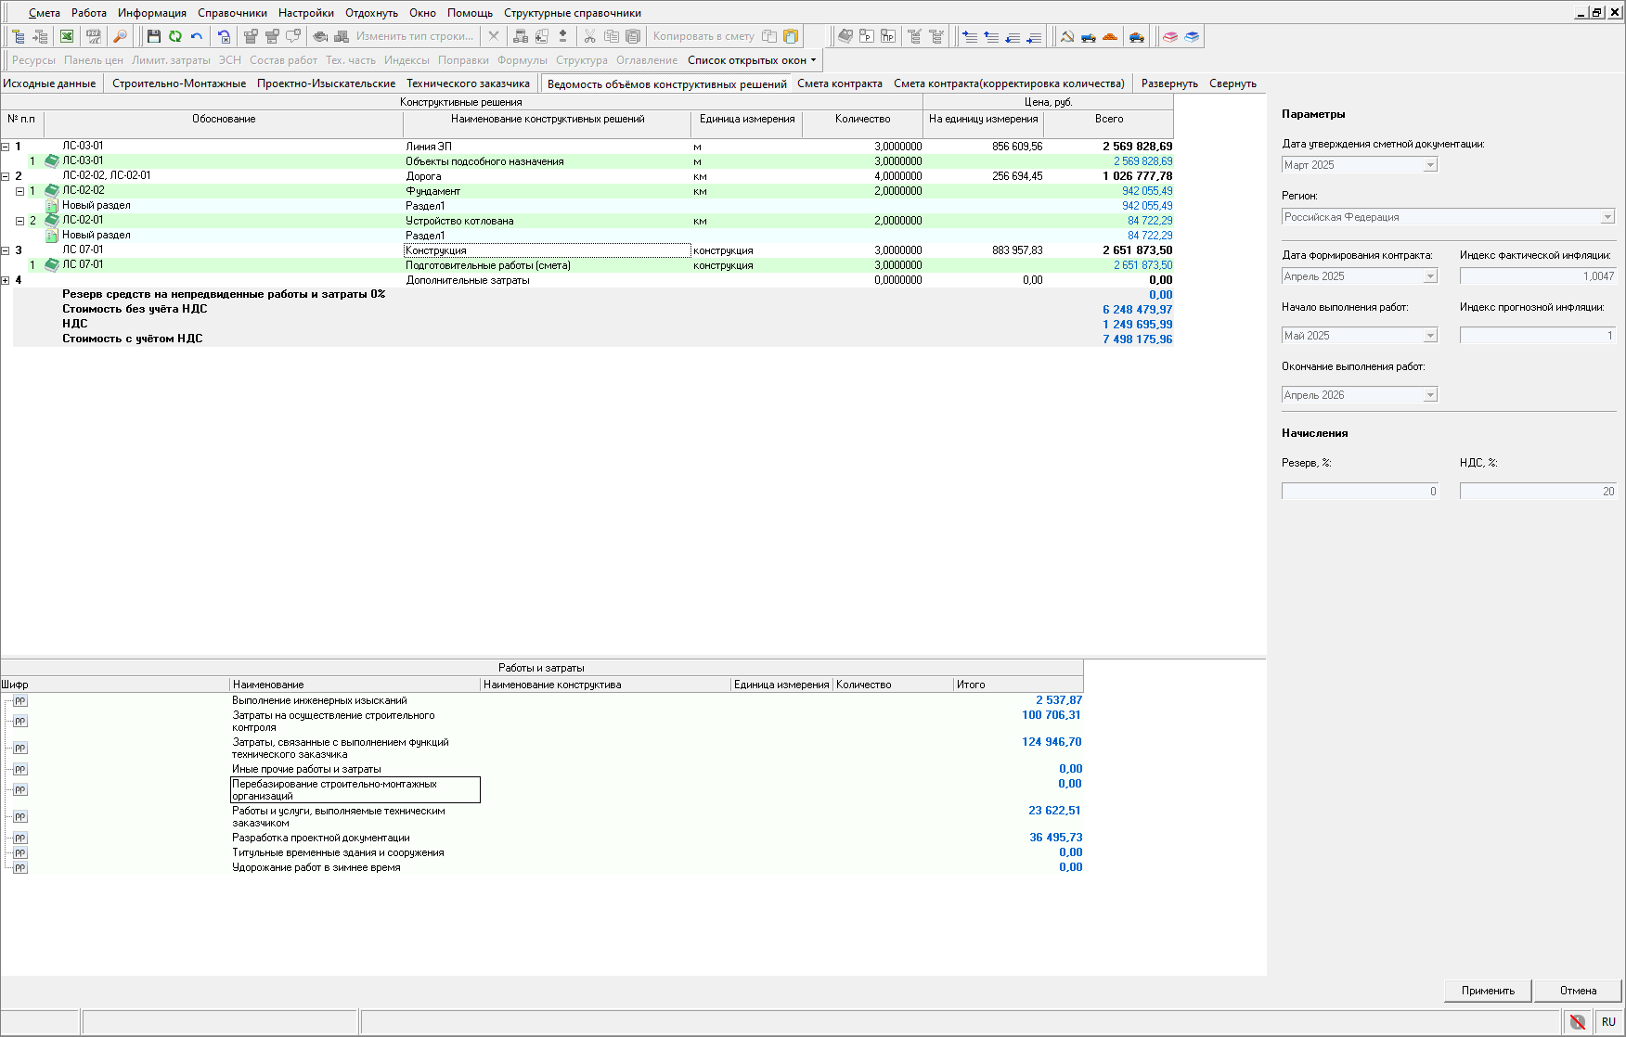Click the orange bricks materials icon

(x=1110, y=36)
